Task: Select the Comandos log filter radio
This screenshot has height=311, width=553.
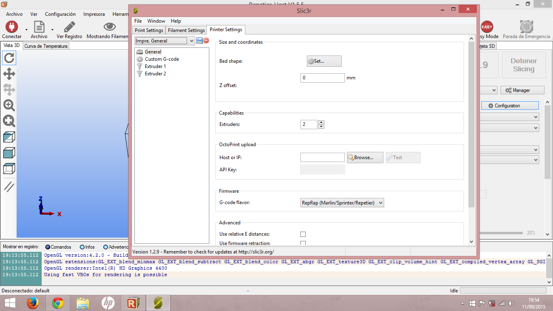Action: (48, 247)
